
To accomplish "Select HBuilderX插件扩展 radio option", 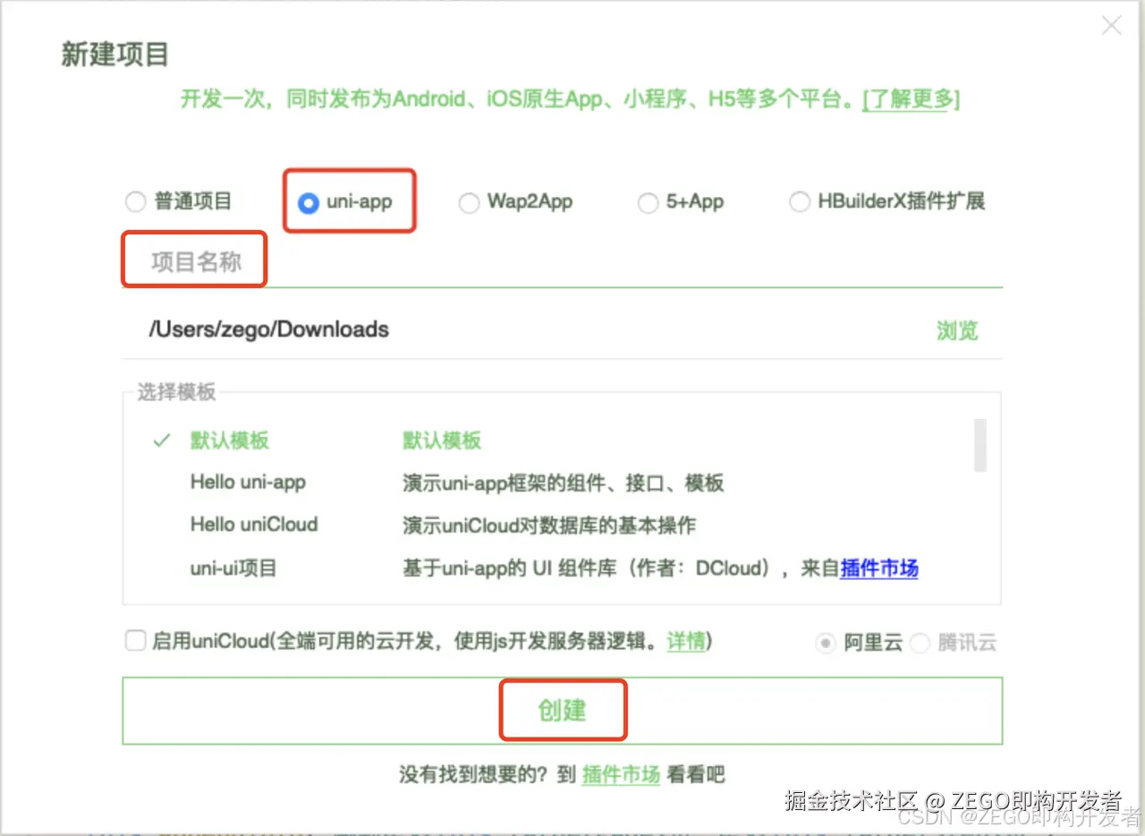I will tap(800, 202).
